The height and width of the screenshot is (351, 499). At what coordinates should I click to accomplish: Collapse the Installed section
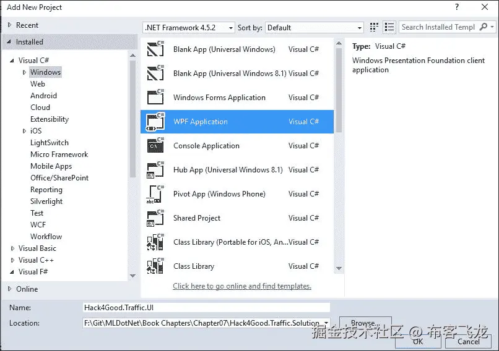[x=9, y=41]
